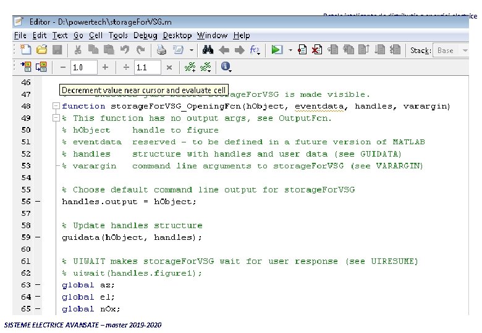This screenshot has height=333, width=482.
Task: Click the comment '% uiwait(handles.figure1);'
Action: 132,273
